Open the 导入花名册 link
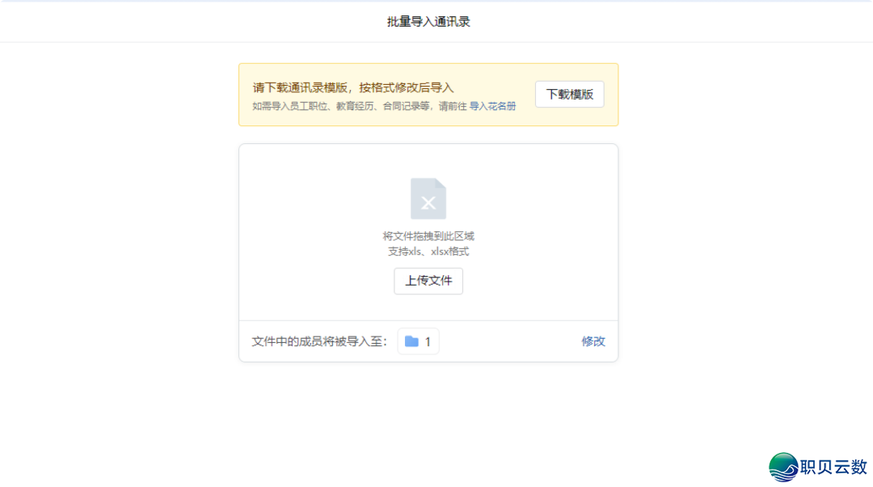 [492, 106]
